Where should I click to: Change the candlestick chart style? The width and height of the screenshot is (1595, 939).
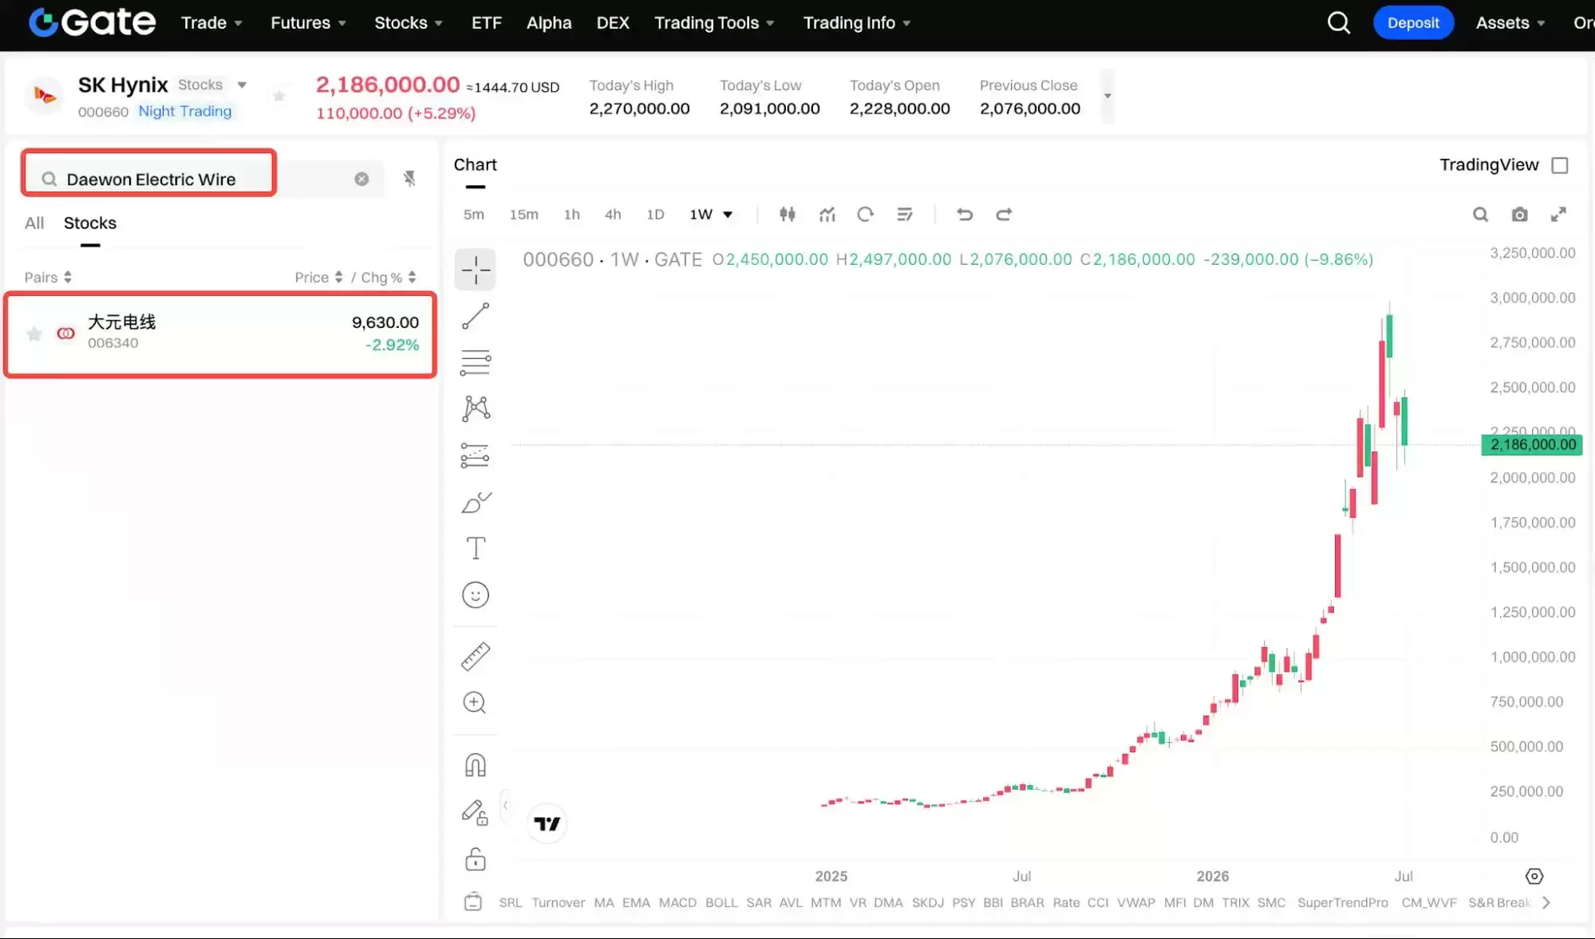click(788, 214)
